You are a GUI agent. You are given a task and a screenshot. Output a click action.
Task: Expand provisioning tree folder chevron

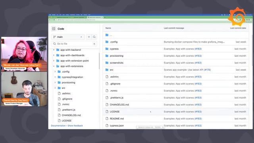click(55, 83)
